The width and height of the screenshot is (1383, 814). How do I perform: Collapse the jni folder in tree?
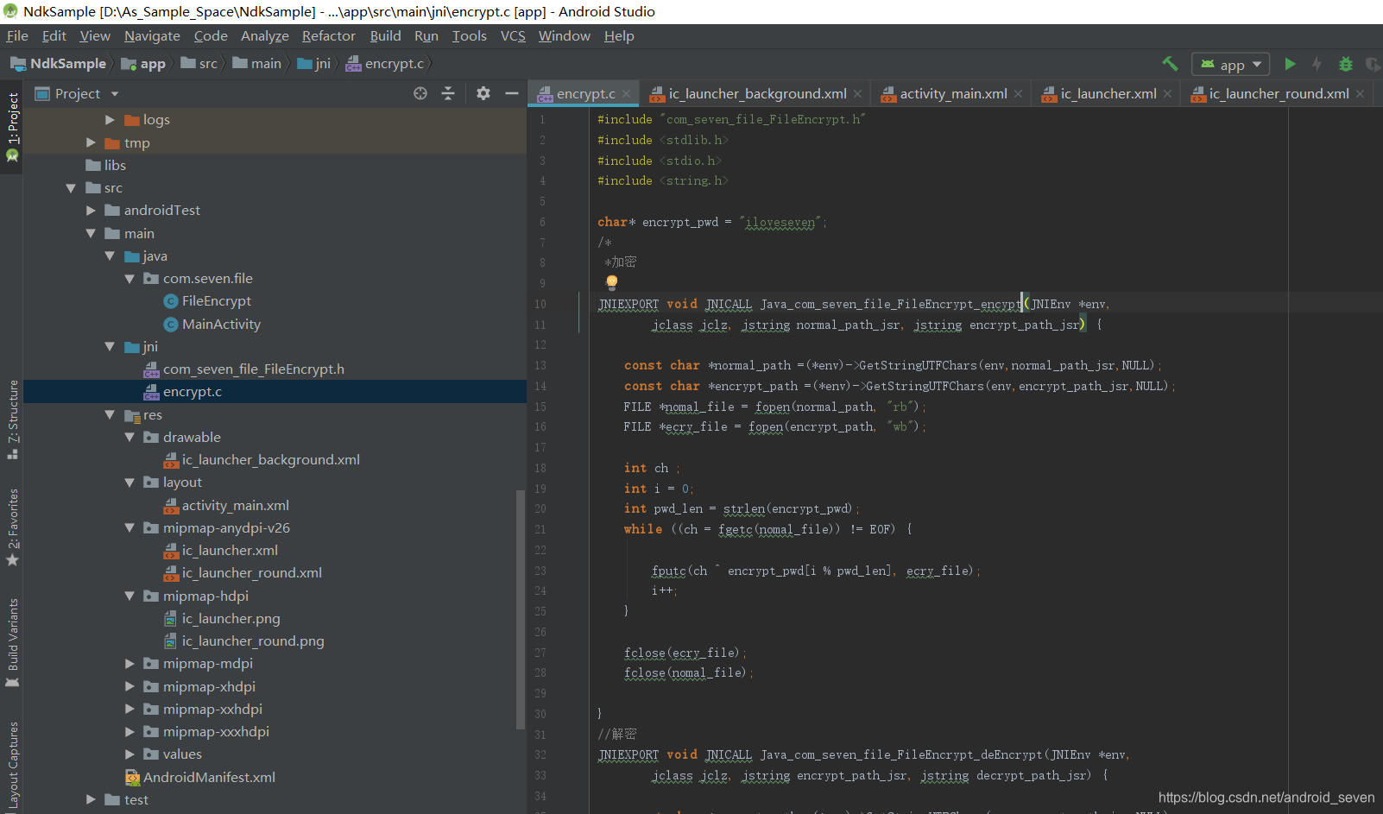(110, 346)
